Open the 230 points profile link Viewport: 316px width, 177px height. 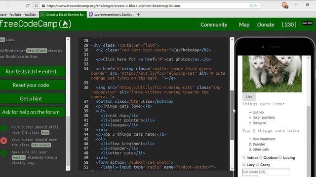click(289, 25)
